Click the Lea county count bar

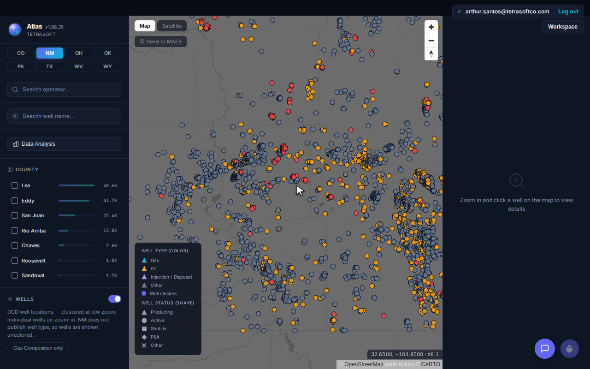click(x=77, y=185)
